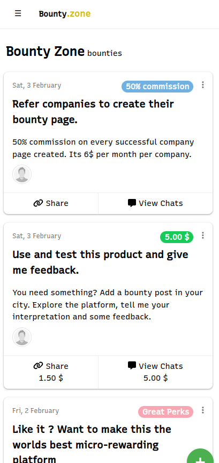219x463 pixels.
Task: Open poster avatar on feedback bounty
Action: 22,337
